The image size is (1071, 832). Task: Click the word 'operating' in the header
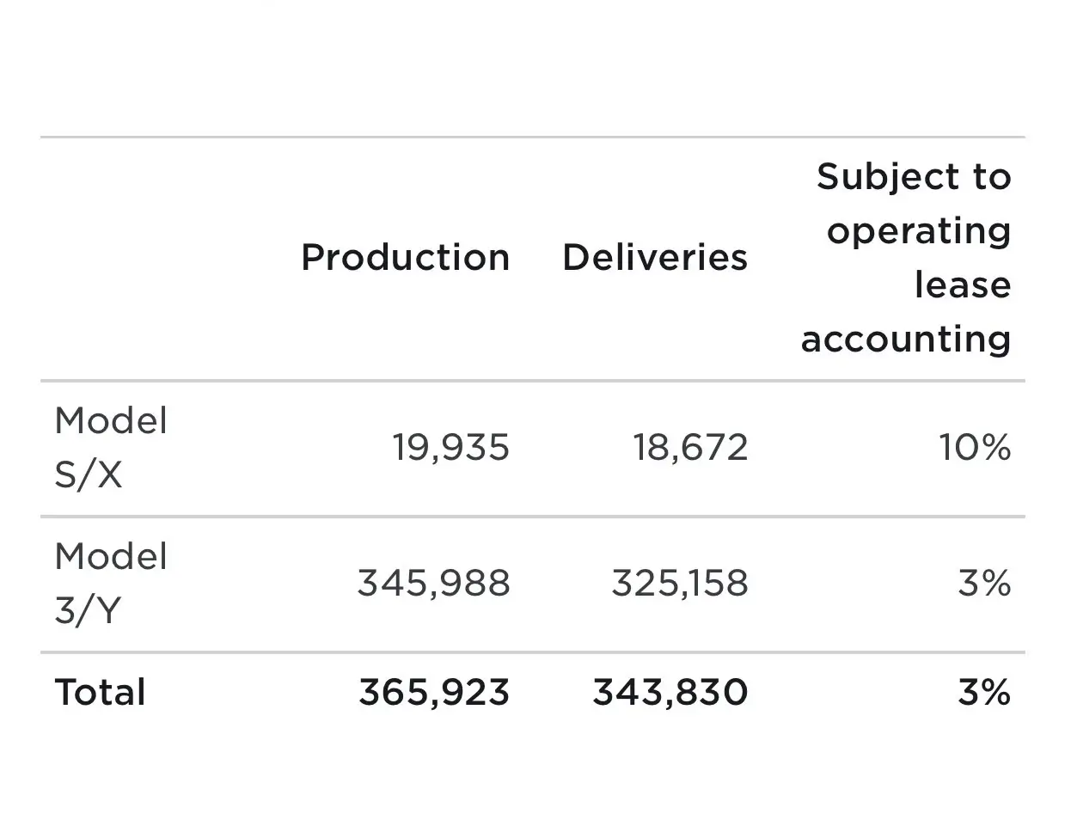tap(919, 231)
